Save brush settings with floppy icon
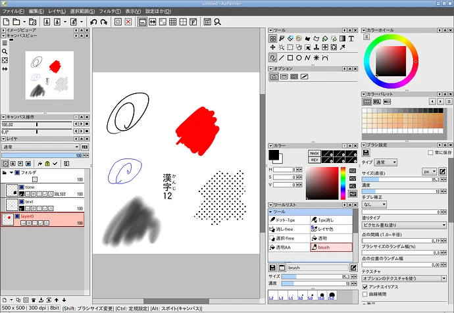 (x=366, y=153)
